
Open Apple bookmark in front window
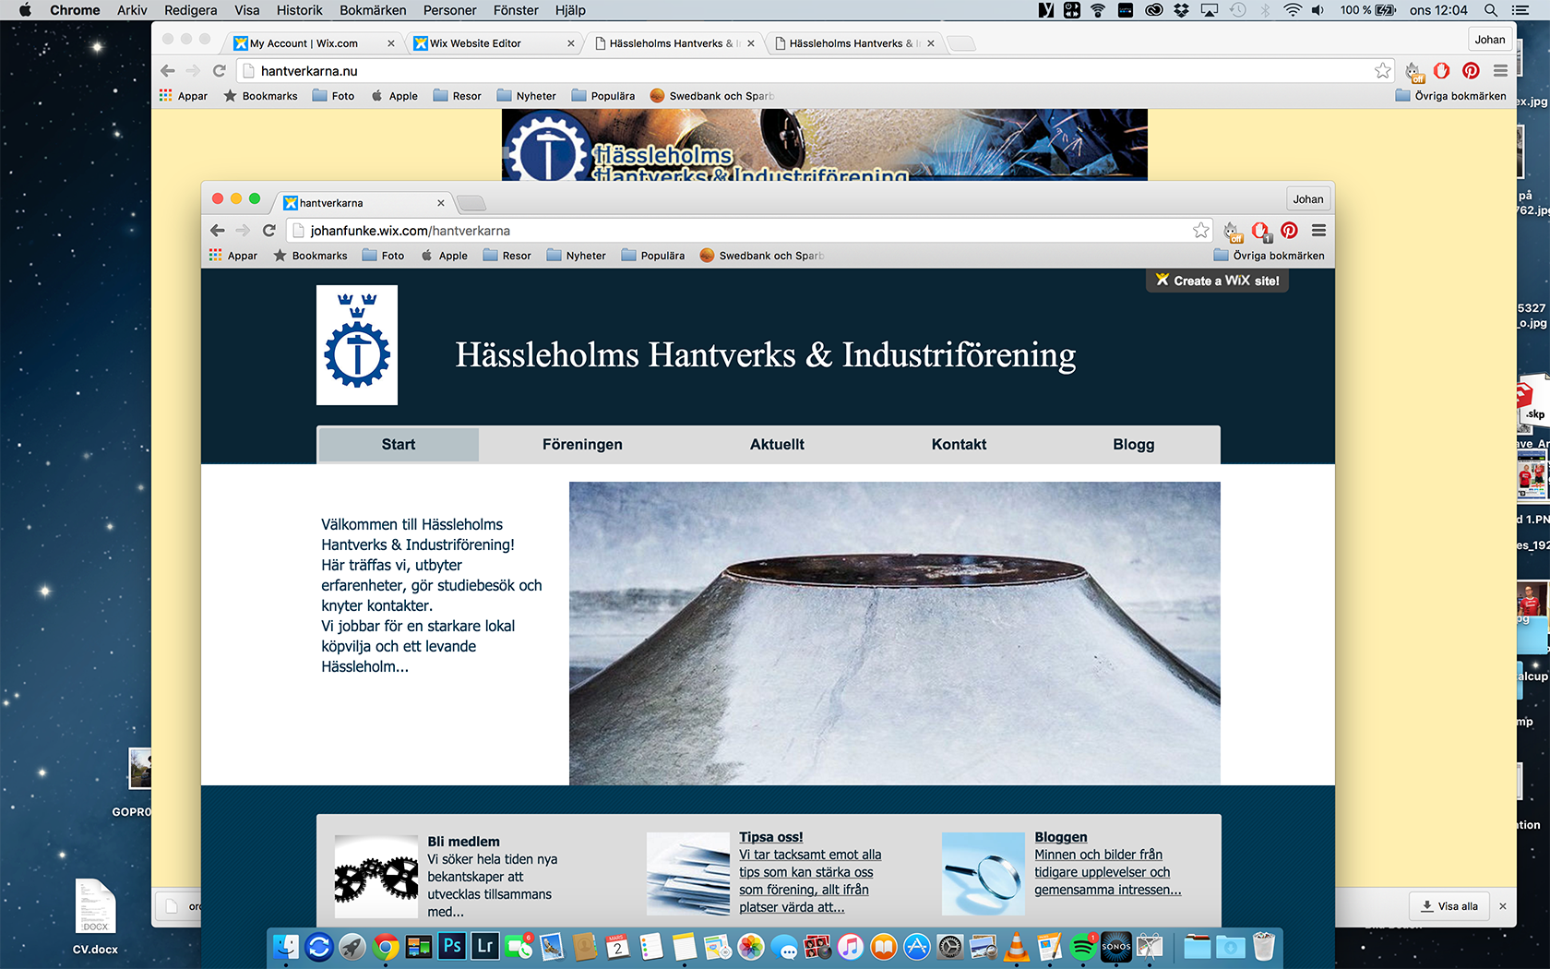[444, 256]
